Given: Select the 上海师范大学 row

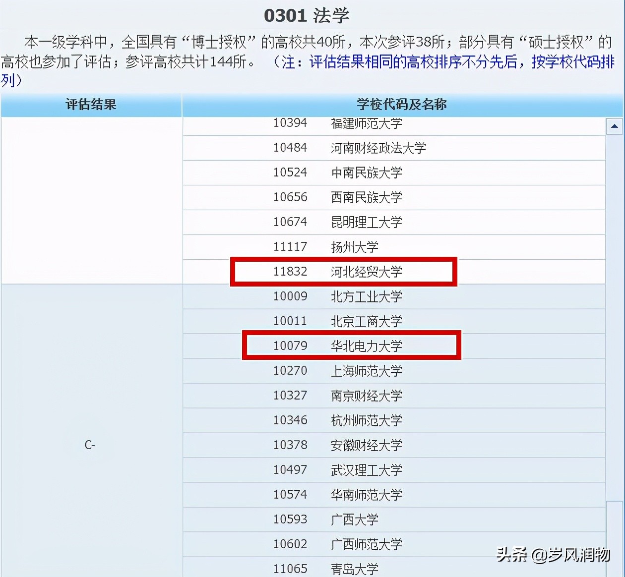Looking at the screenshot, I should click(x=366, y=371).
